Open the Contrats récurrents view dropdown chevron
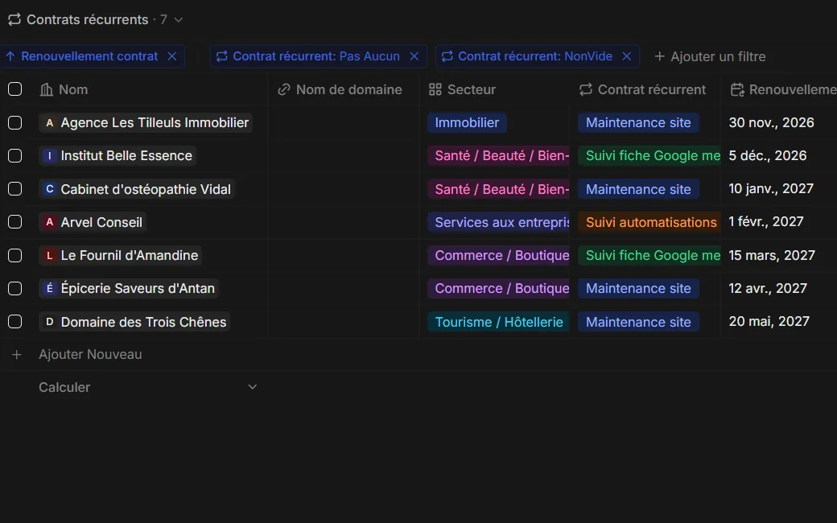Screen dimensions: 837x523 (179, 20)
